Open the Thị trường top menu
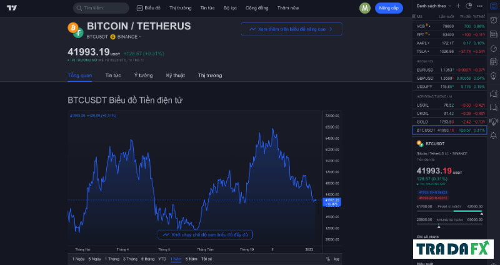 [181, 8]
